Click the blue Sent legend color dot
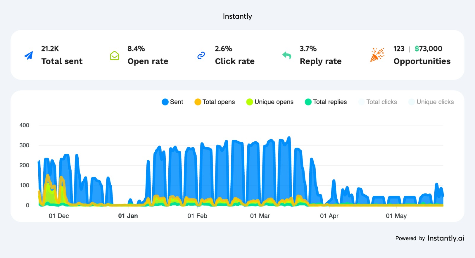Screen dimensions: 475x258 (x=165, y=102)
